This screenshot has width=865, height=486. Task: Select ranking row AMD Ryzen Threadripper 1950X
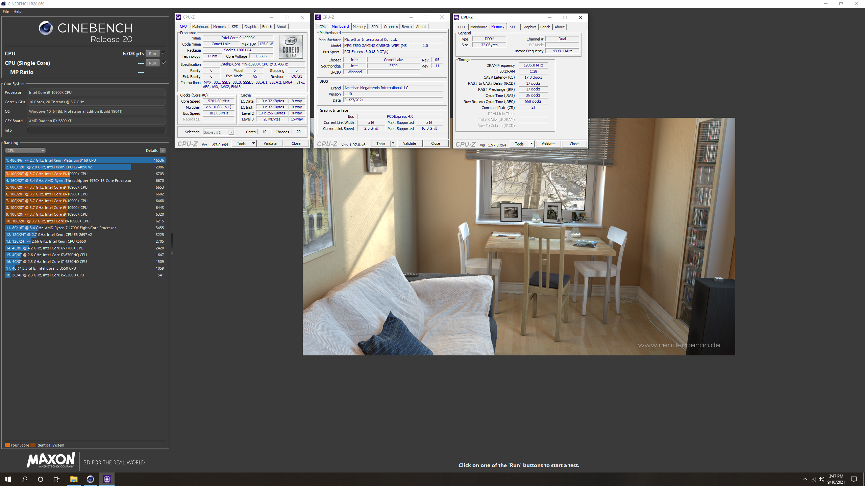click(x=85, y=181)
